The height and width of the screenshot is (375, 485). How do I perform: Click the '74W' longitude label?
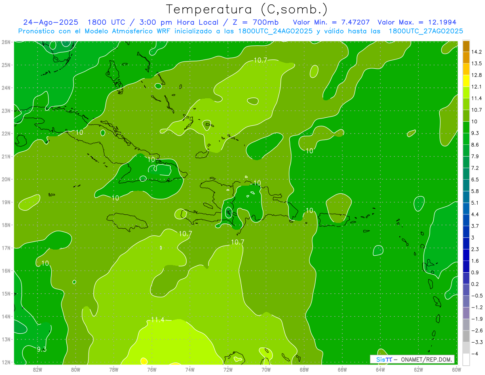click(190, 369)
